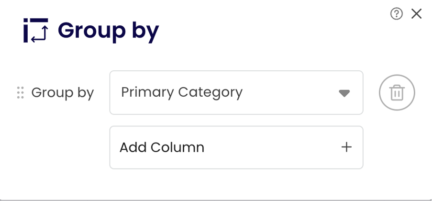The width and height of the screenshot is (432, 201).
Task: Click the circular remove-row button
Action: pos(397,92)
